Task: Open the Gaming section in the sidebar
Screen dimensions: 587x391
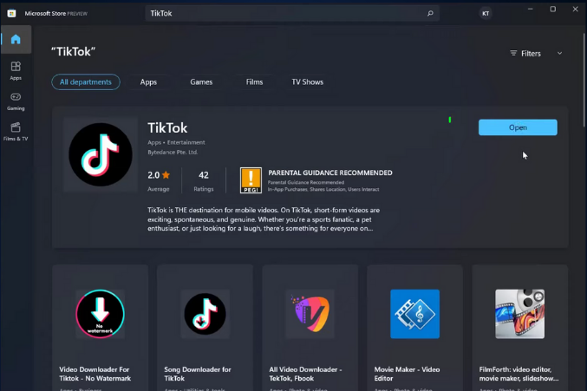Action: [16, 101]
